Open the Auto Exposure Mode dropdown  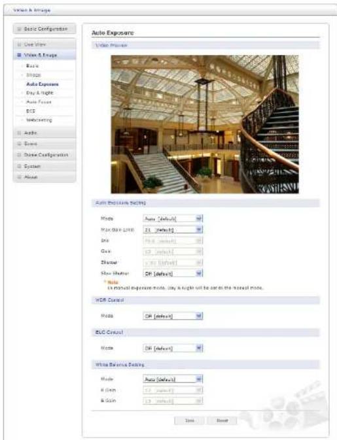(x=173, y=218)
